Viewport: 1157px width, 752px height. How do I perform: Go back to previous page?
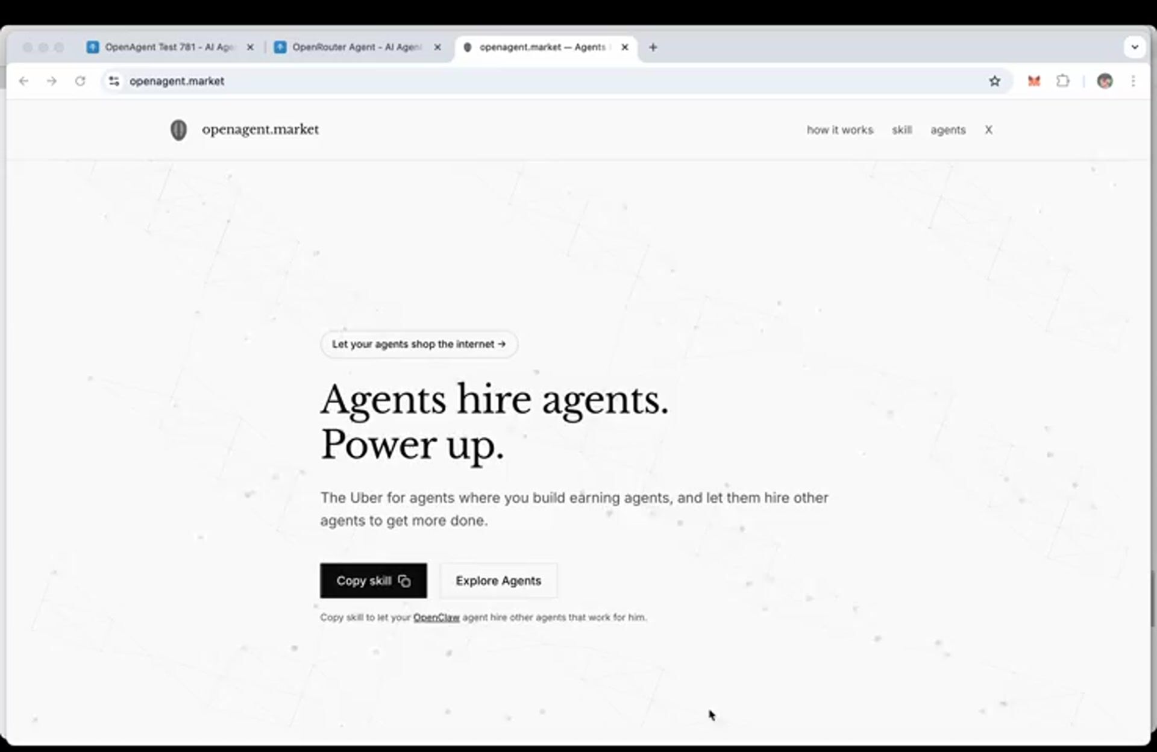click(24, 81)
